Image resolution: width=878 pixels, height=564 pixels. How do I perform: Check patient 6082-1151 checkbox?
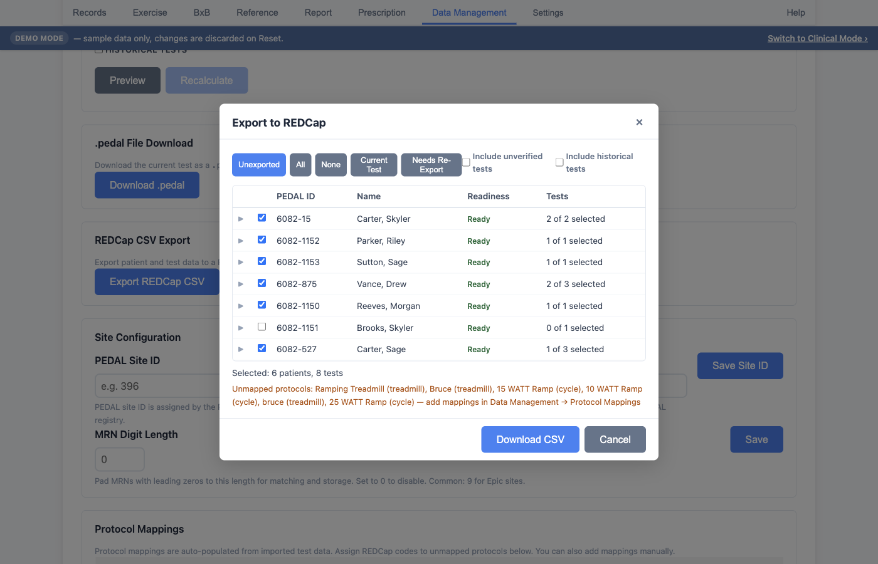coord(262,326)
